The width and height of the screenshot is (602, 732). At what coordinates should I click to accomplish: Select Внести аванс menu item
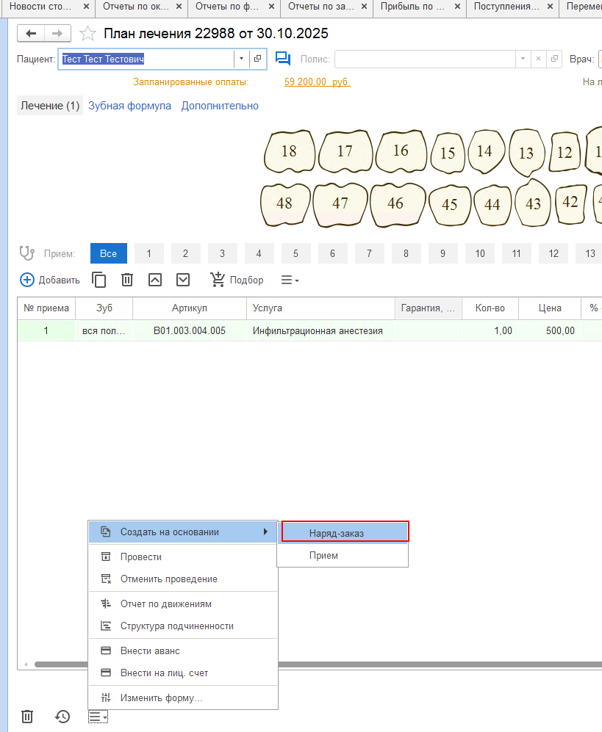183,651
